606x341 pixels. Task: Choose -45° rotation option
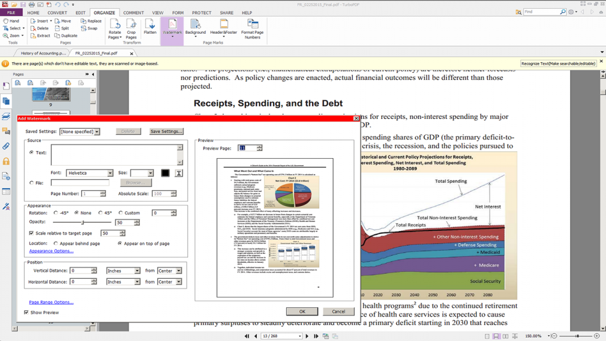point(56,213)
